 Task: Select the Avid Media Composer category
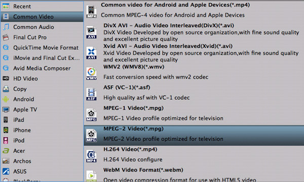(42, 68)
